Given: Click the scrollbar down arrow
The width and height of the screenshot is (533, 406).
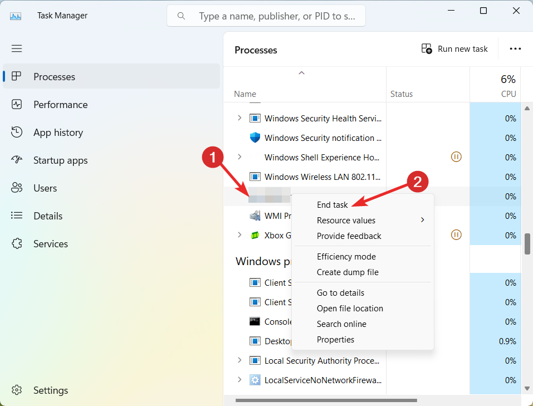Looking at the screenshot, I should click(x=527, y=388).
